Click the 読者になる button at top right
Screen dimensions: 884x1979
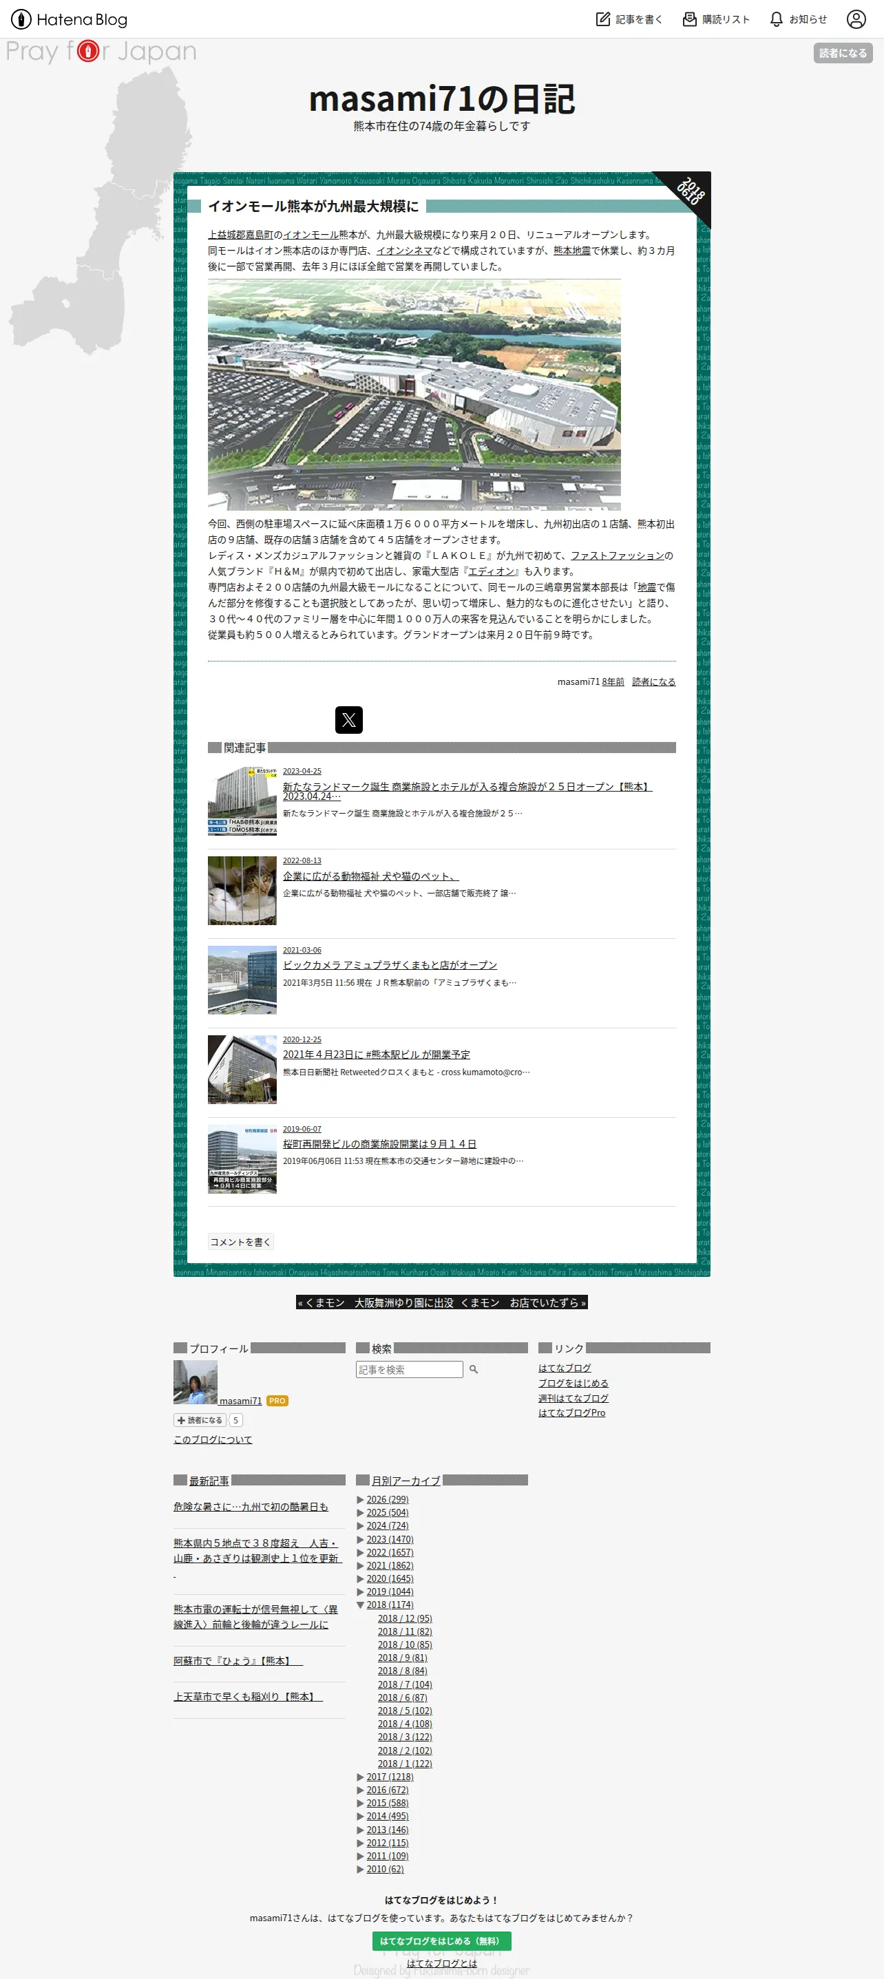pos(843,53)
